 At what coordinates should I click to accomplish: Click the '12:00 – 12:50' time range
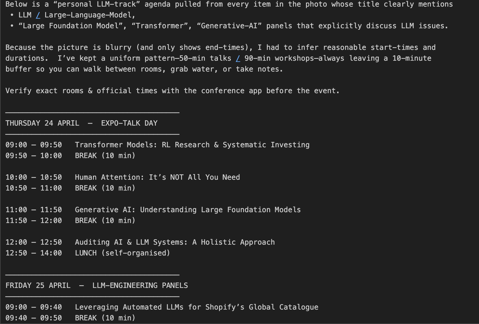point(34,242)
